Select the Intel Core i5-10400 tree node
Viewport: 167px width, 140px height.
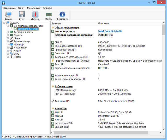[28, 29]
